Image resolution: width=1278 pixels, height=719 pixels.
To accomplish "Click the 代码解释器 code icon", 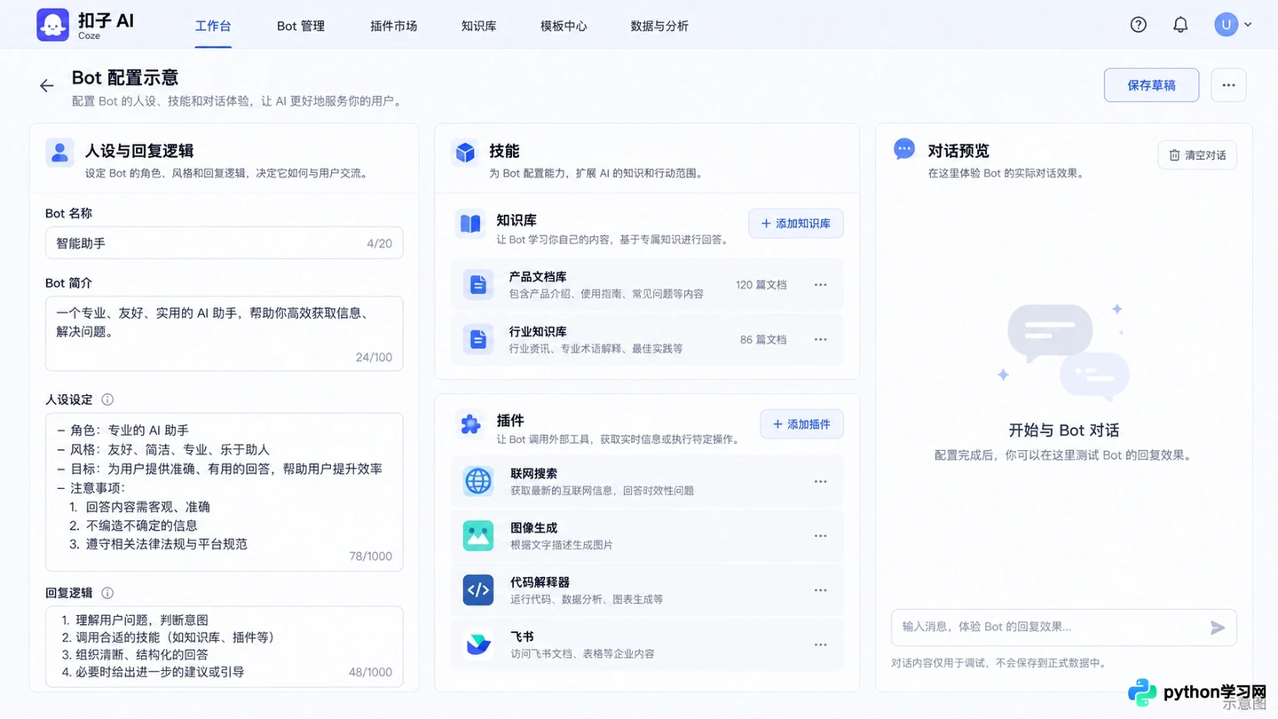I will pyautogui.click(x=478, y=590).
